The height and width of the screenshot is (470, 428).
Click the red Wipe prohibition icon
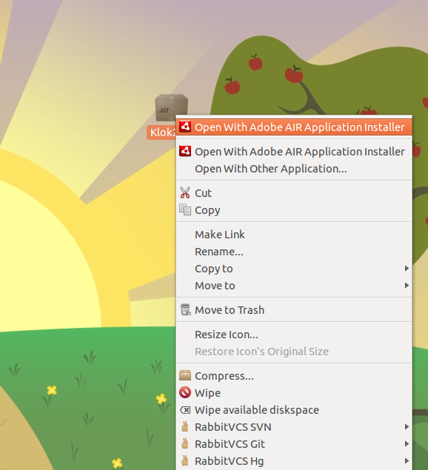pos(185,392)
